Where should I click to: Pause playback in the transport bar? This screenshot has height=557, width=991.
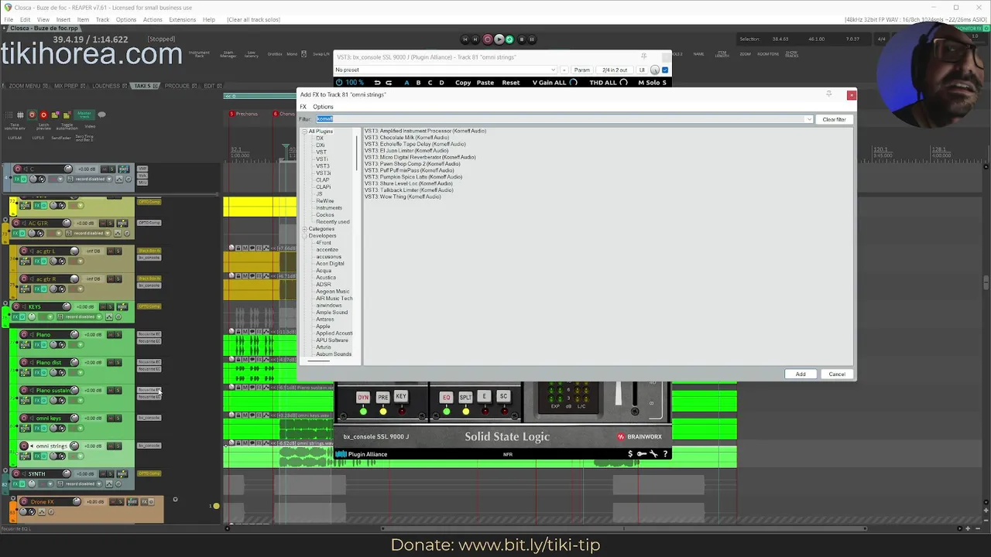(x=532, y=39)
